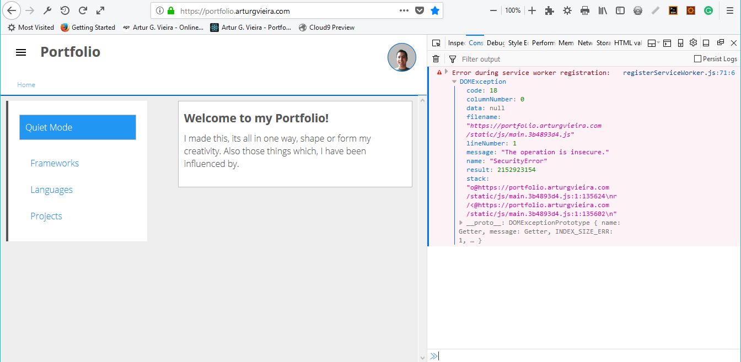Image resolution: width=741 pixels, height=362 pixels.
Task: Toggle Responsive Design Mode icon
Action: [680, 43]
